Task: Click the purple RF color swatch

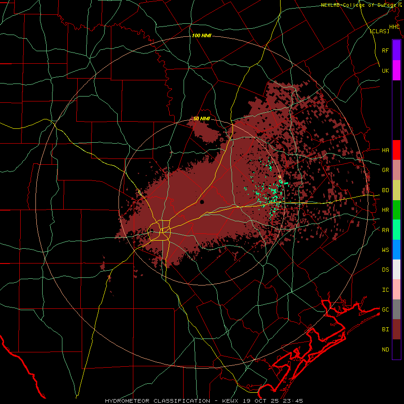Action: [x=396, y=50]
